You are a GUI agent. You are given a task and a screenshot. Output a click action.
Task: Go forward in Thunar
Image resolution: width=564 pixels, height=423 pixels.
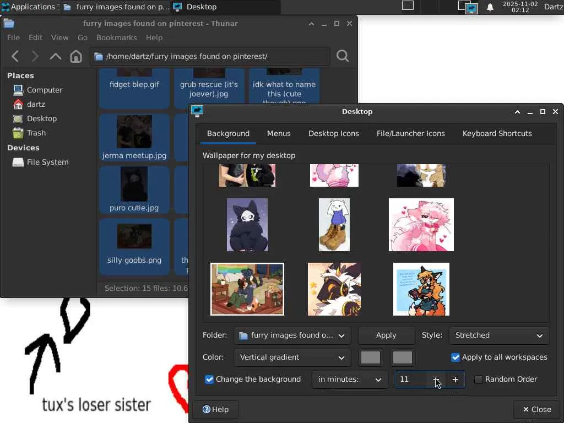point(35,56)
